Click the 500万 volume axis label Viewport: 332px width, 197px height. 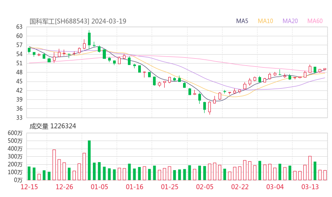point(15,141)
